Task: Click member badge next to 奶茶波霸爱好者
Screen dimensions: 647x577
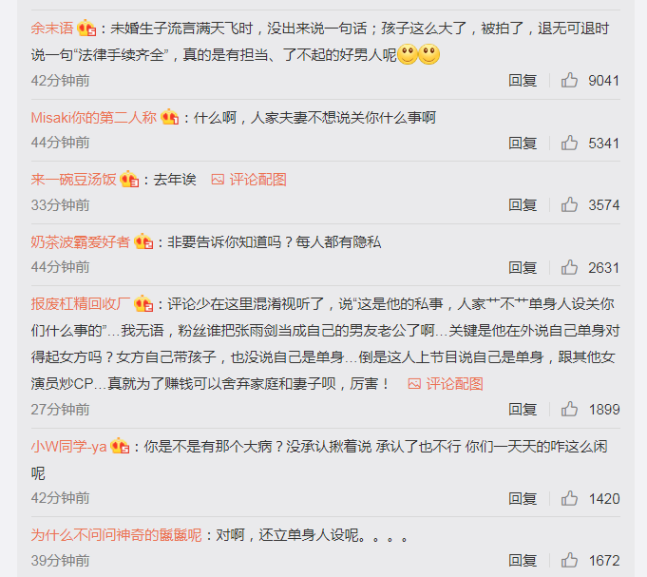Action: click(x=143, y=241)
